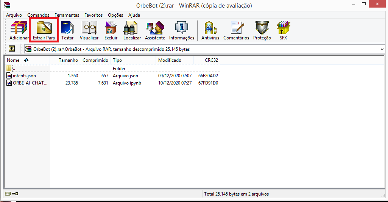
Task: Click CRC32 value 66E20AD2
Action: [x=208, y=76]
